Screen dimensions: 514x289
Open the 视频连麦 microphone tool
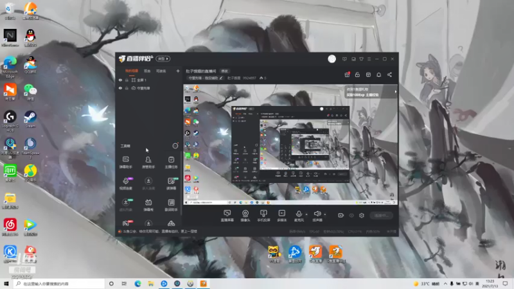pos(125,184)
